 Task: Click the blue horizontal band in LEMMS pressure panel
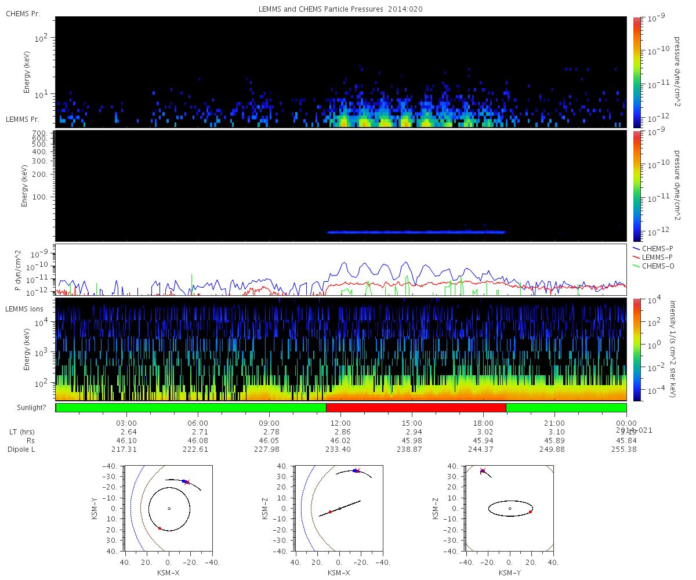(416, 232)
